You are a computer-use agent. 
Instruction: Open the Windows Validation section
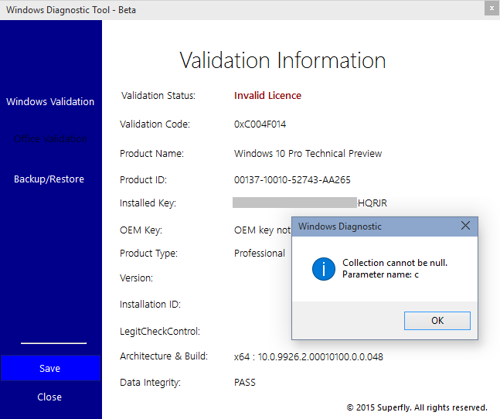click(50, 102)
